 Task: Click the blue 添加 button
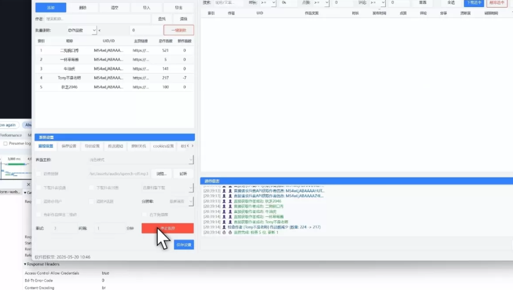(51, 7)
